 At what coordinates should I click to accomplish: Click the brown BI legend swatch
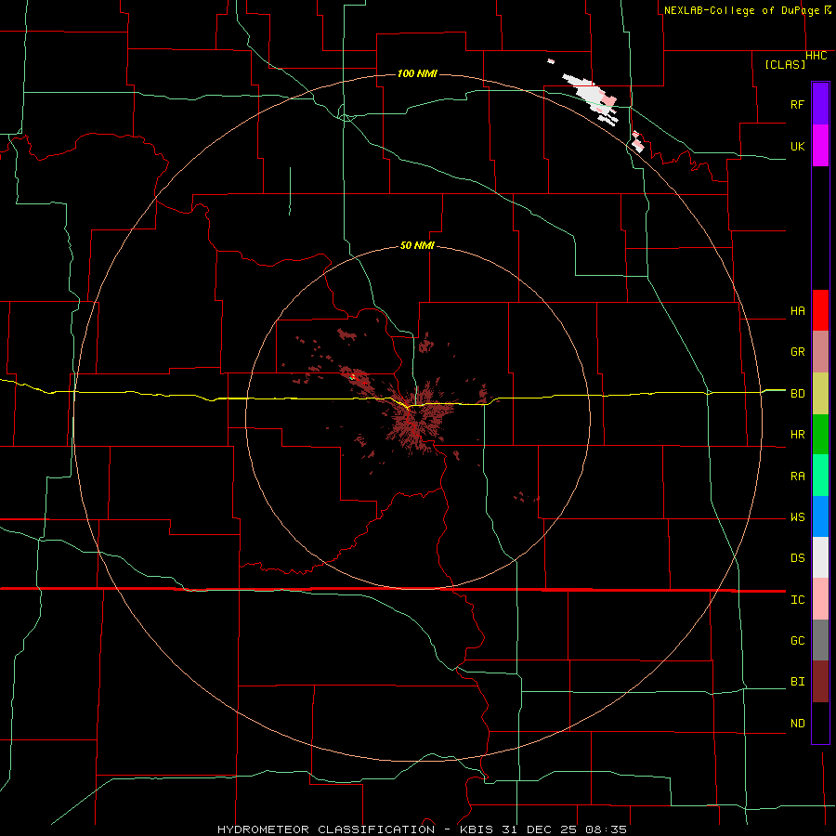click(820, 682)
